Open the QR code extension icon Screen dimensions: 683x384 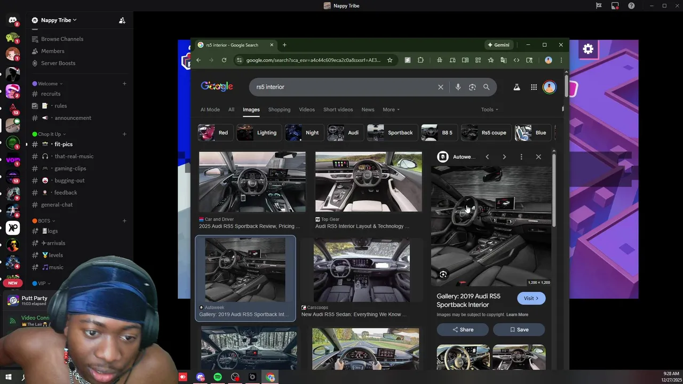pyautogui.click(x=478, y=60)
